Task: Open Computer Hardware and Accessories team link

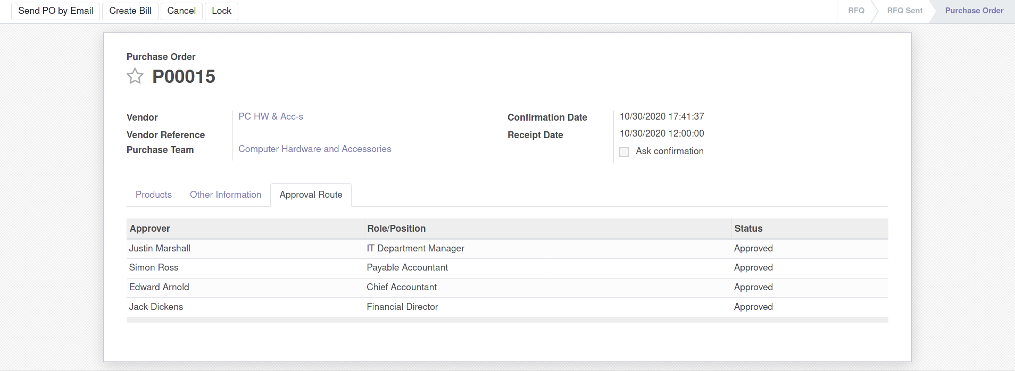Action: point(314,149)
